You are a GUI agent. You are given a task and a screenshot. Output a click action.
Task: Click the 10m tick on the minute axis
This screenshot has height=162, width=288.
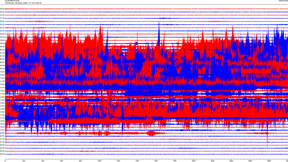pyautogui.click(x=99, y=161)
